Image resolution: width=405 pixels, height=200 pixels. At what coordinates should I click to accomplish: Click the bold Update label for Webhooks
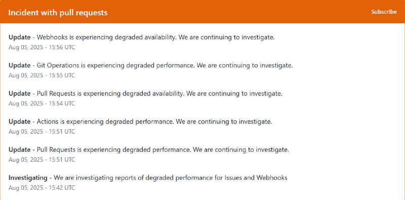(19, 37)
